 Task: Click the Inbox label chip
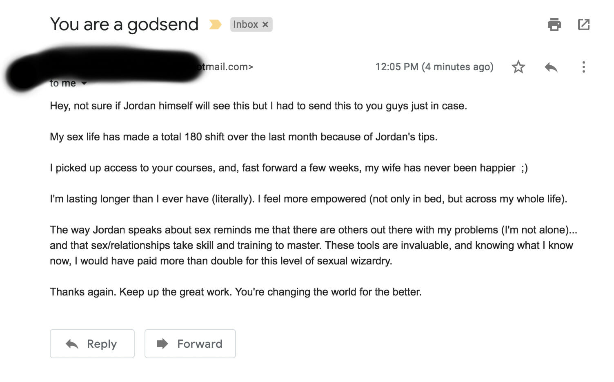coord(246,24)
